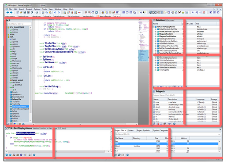Expand DetailContext::GetTitle in Relation tree

[156, 29]
